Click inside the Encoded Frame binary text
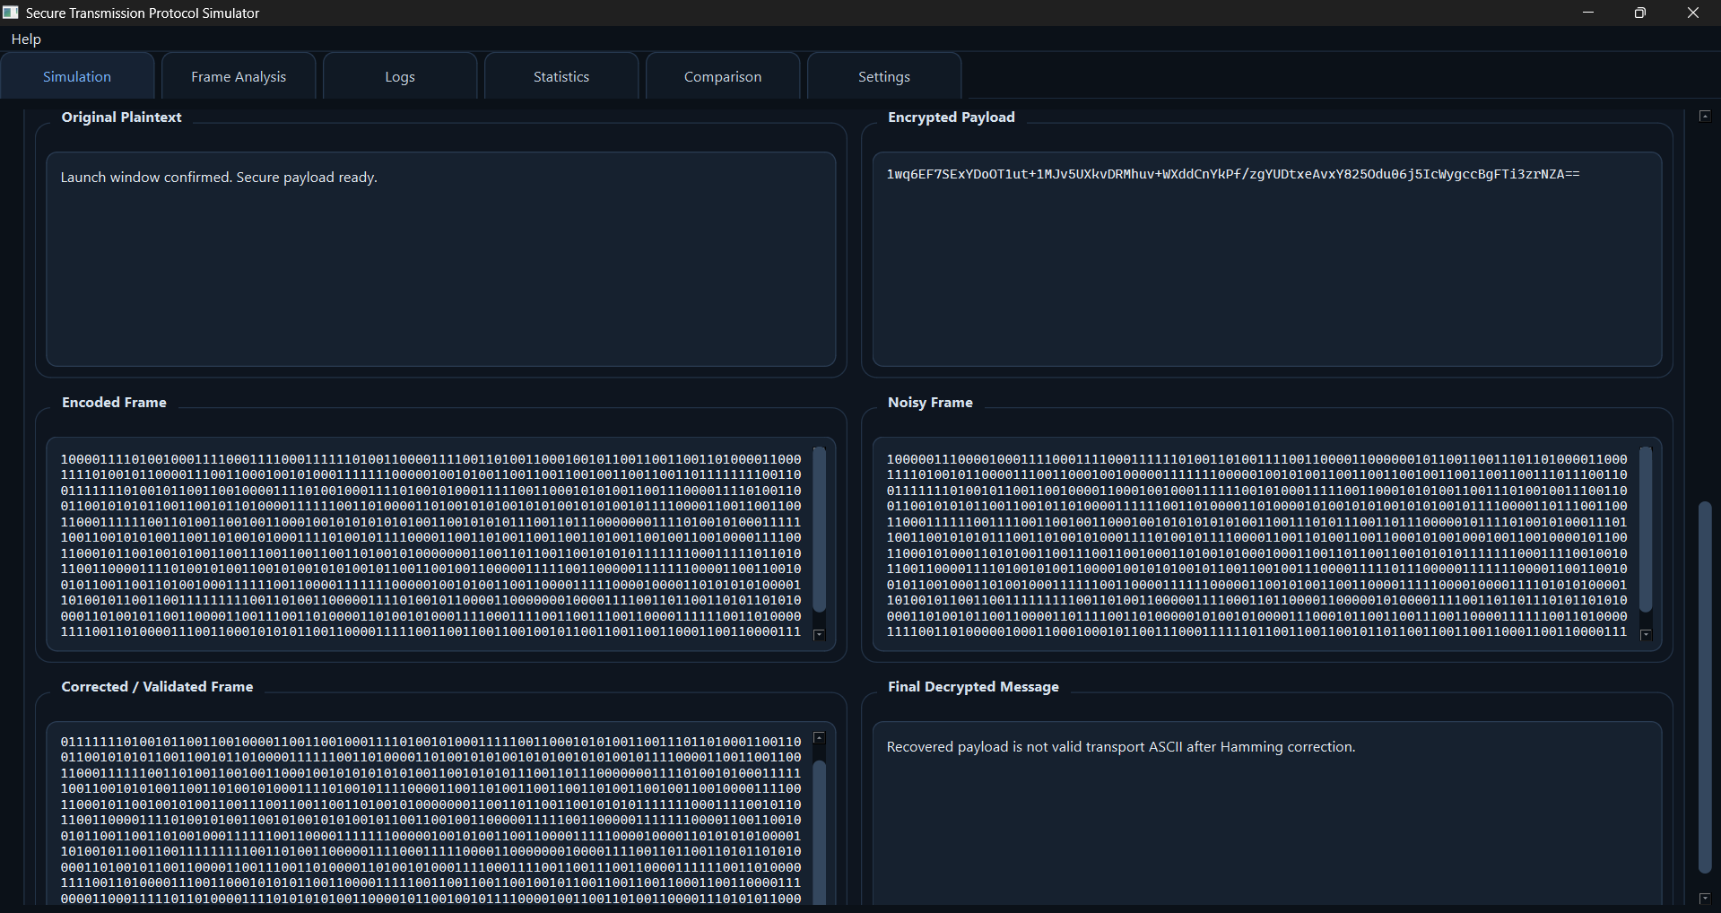Viewport: 1721px width, 913px height. (x=430, y=545)
